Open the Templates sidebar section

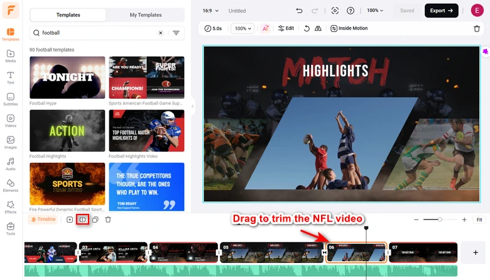coord(10,35)
